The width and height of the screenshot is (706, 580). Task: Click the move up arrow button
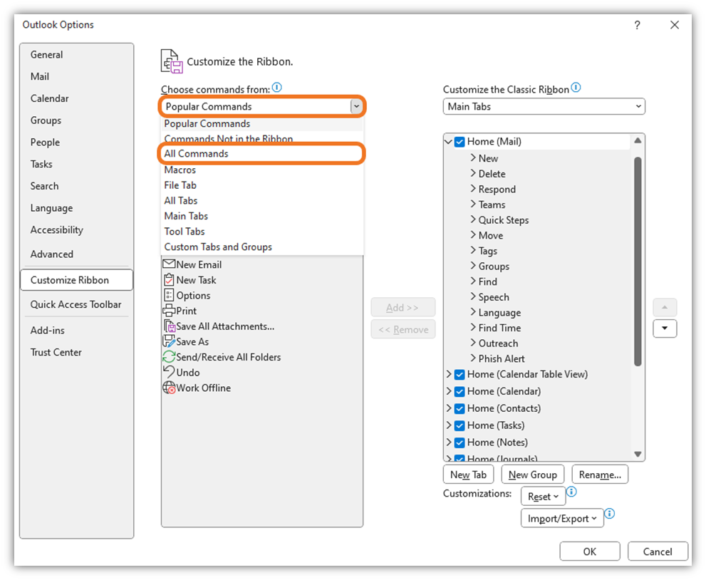665,307
